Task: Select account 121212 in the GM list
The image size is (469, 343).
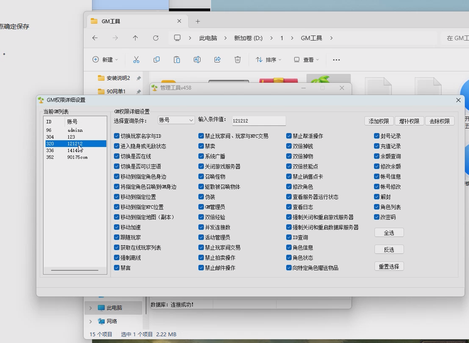Action: point(75,144)
